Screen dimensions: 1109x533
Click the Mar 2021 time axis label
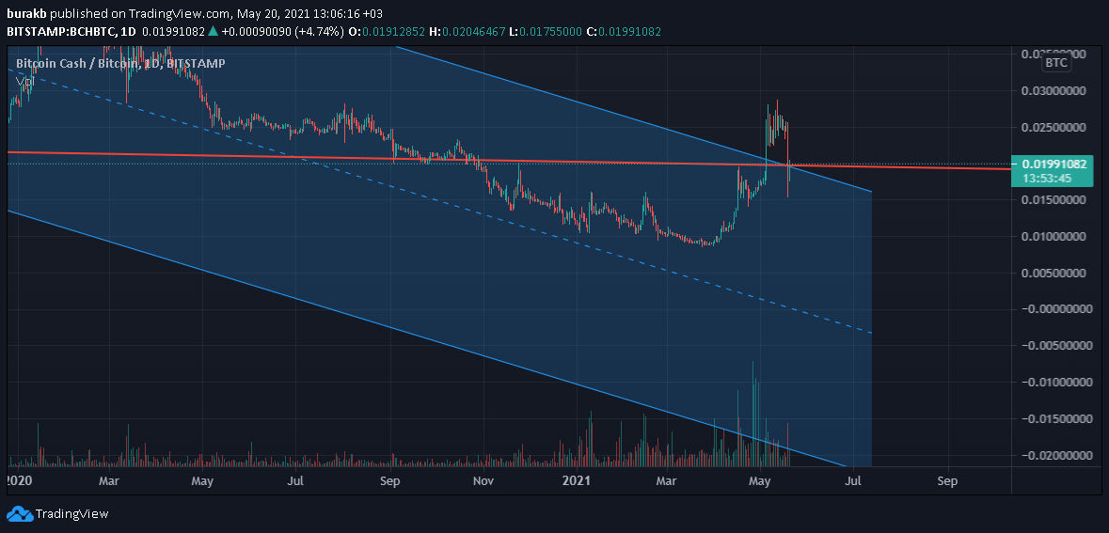click(x=667, y=481)
